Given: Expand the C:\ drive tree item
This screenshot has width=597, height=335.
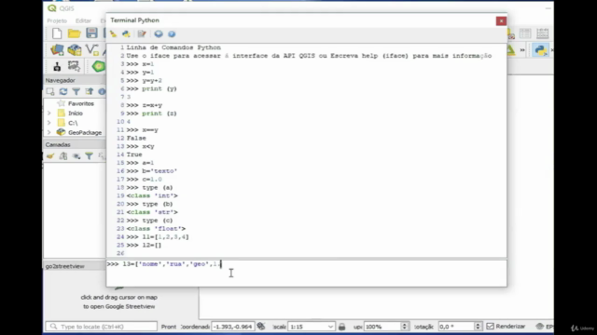Looking at the screenshot, I should [49, 123].
